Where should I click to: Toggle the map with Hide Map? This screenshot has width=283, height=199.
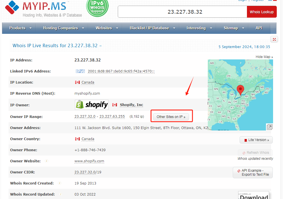click(264, 57)
